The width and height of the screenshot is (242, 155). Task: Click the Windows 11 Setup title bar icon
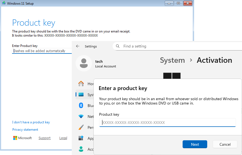[x=4, y=3]
